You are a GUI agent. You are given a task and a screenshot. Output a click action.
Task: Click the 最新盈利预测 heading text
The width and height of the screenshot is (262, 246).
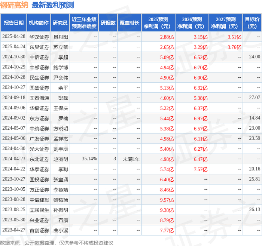53,5
